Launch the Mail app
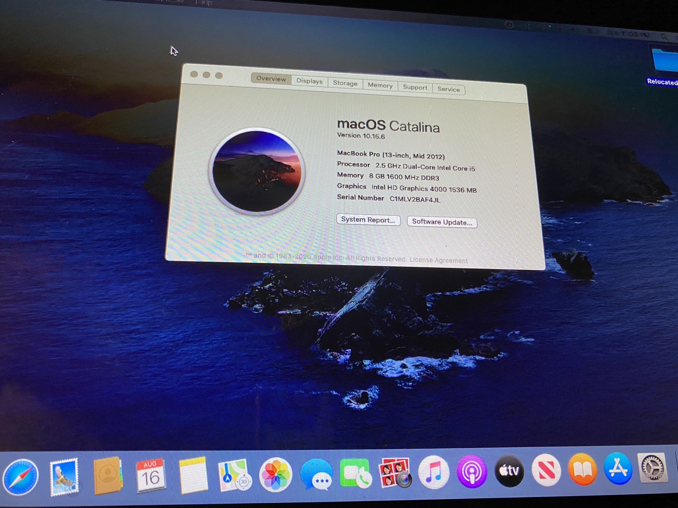Screen dimensions: 678x508 pos(65,476)
